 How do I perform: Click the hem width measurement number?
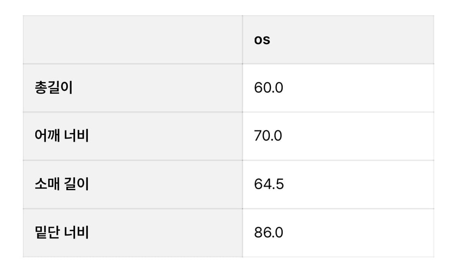tap(269, 233)
